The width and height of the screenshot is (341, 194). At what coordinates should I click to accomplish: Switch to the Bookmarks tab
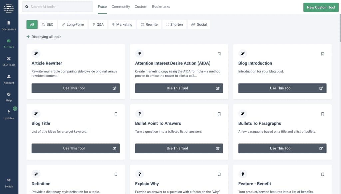tap(161, 7)
